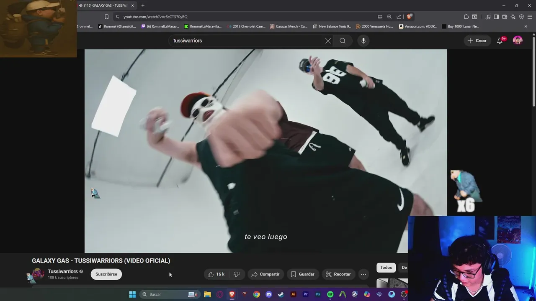Expand the bookmarks overflow chevron
536x301 pixels.
526,26
